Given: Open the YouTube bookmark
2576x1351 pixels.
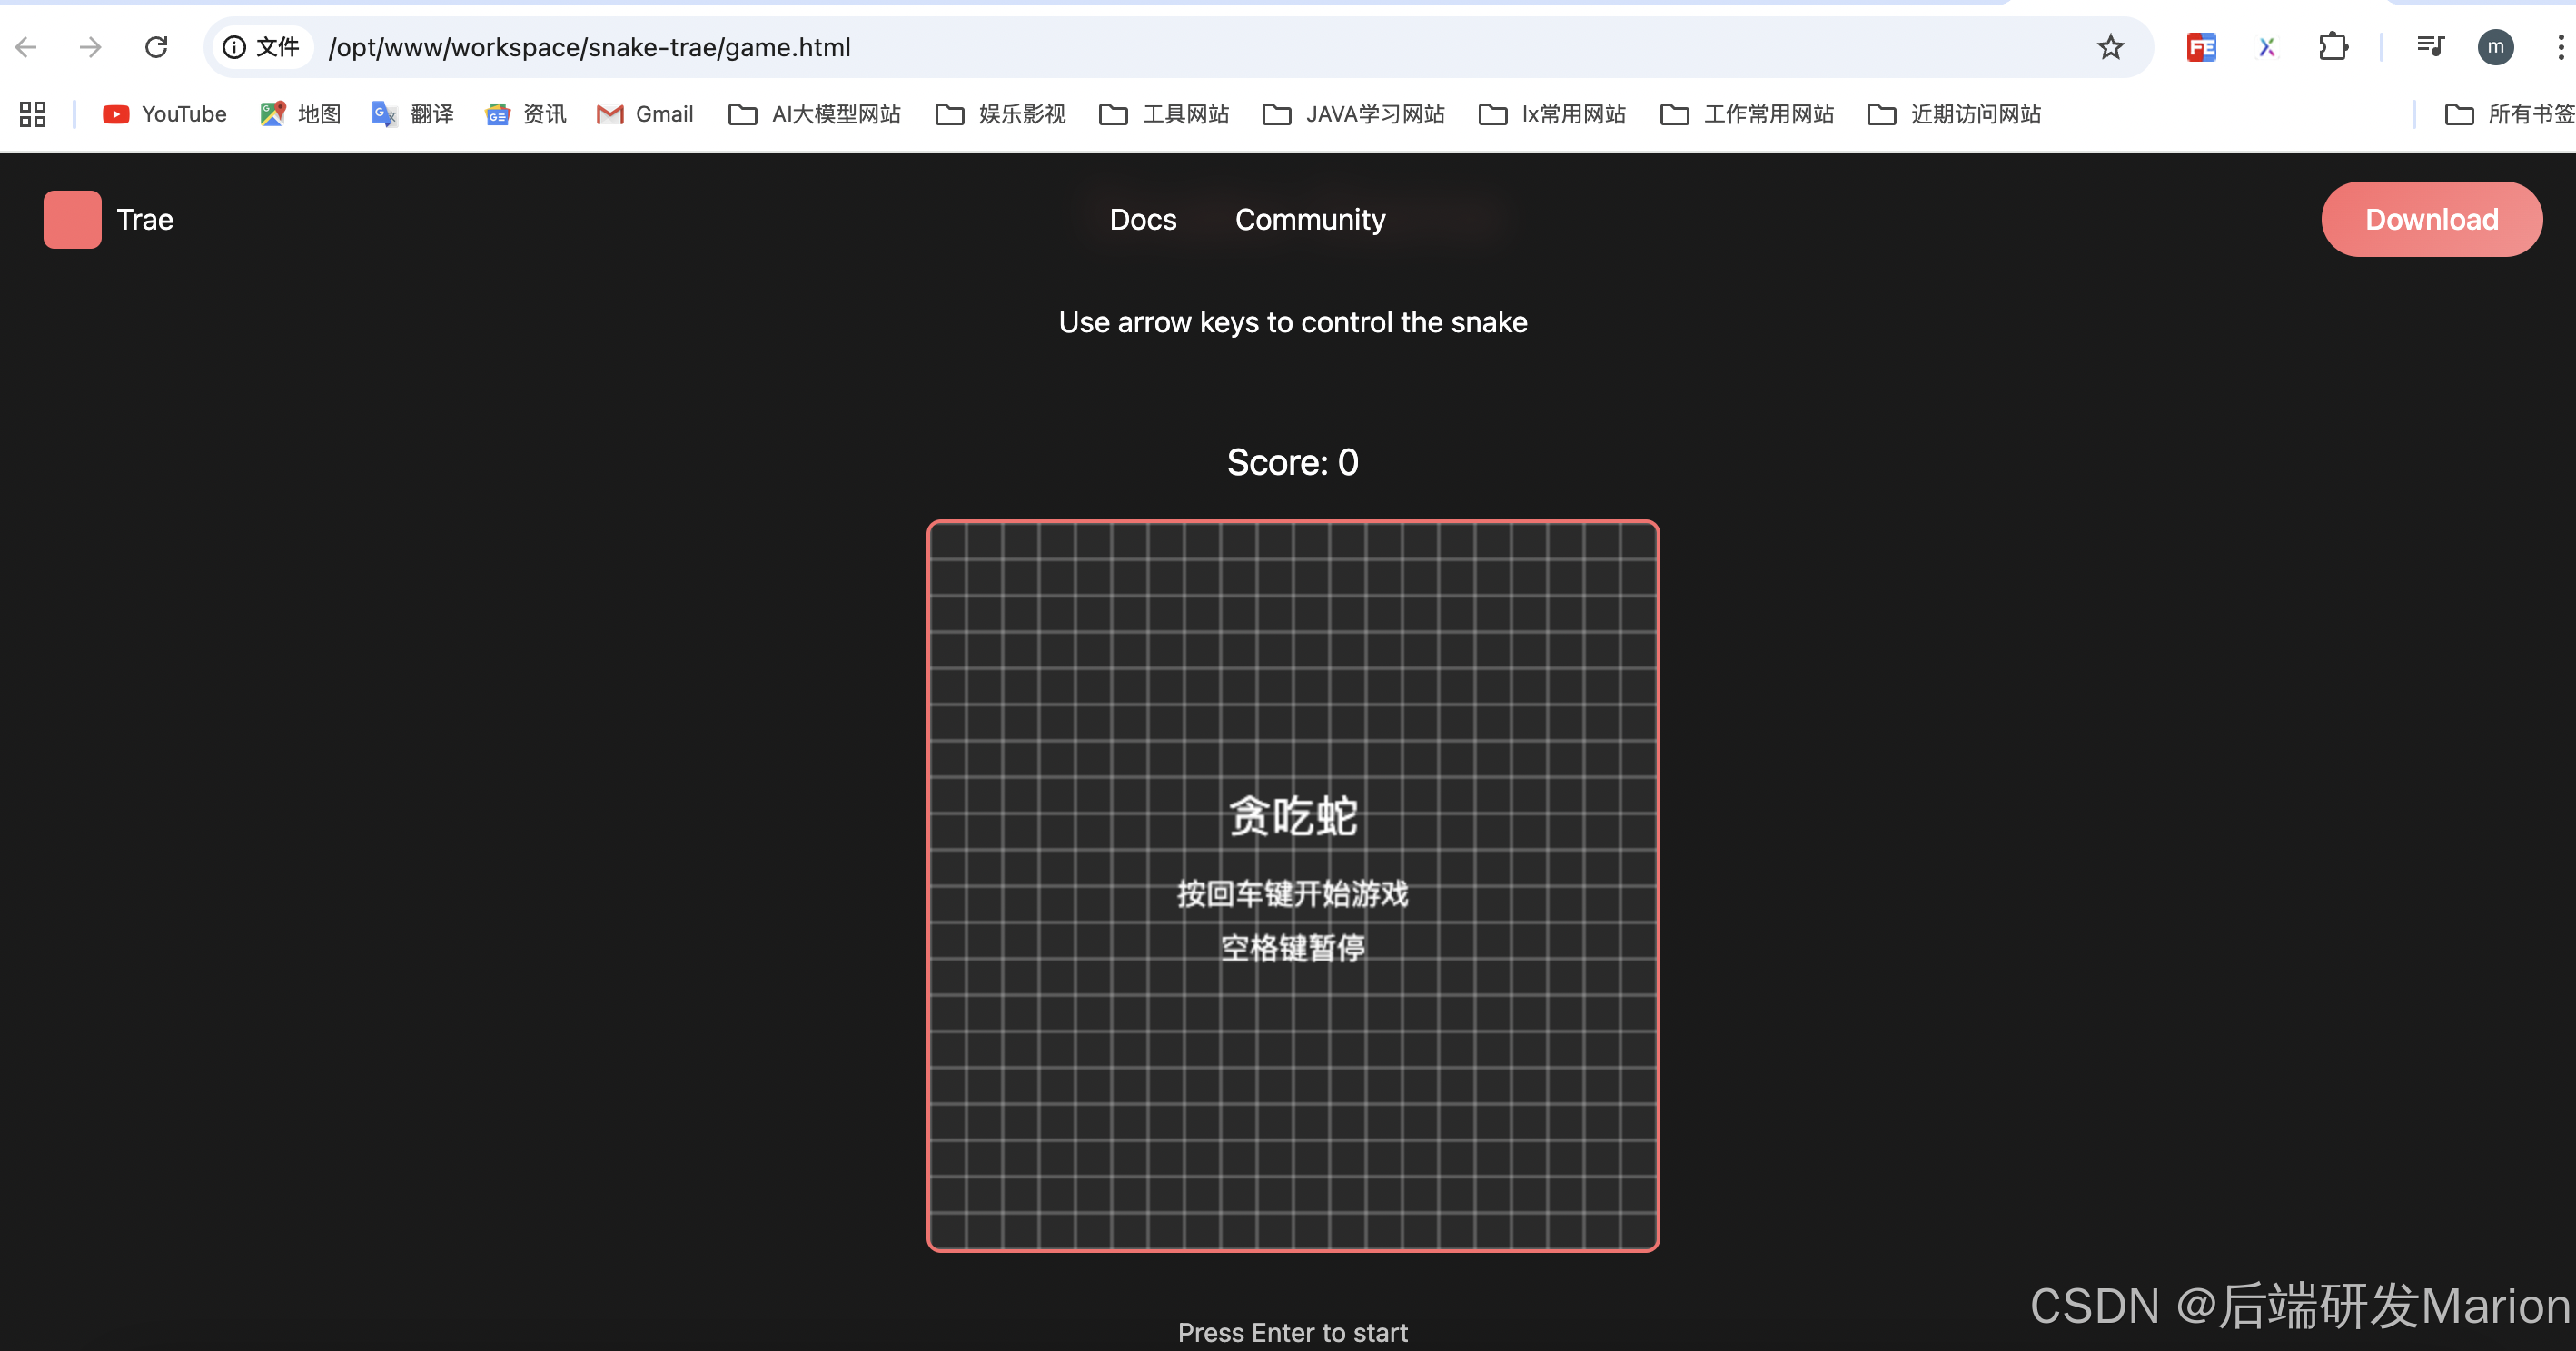Looking at the screenshot, I should pyautogui.click(x=165, y=113).
